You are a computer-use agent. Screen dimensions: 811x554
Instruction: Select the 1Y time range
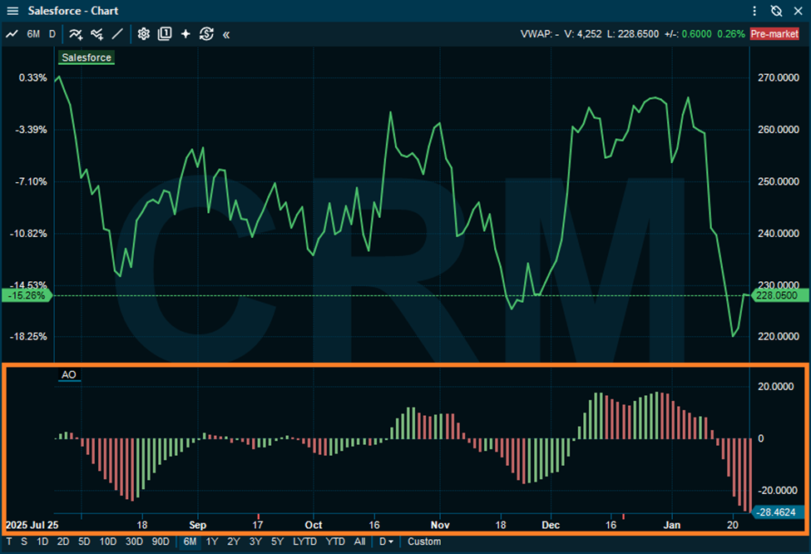(212, 542)
